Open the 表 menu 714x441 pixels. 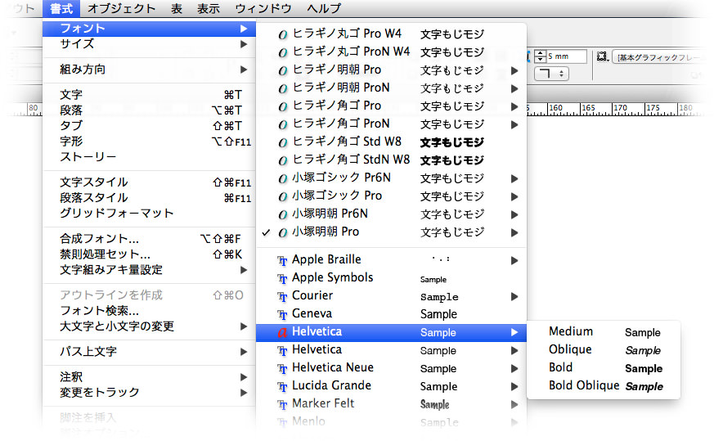point(177,8)
